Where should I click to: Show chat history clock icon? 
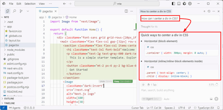(x=209, y=11)
